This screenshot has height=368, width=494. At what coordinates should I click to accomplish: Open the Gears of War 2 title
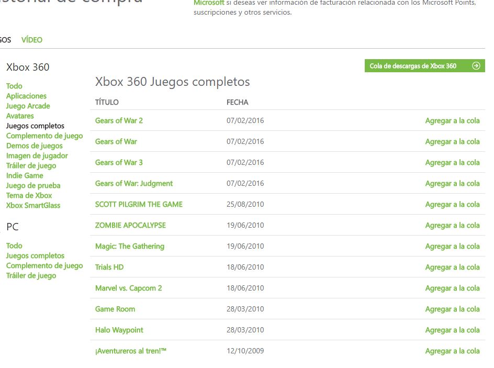[119, 121]
